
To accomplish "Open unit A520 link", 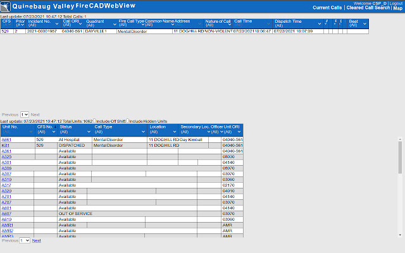I will click(6, 191).
